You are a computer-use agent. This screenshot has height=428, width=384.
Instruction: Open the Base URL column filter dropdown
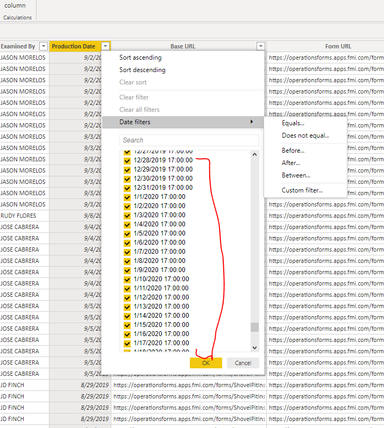tap(261, 46)
